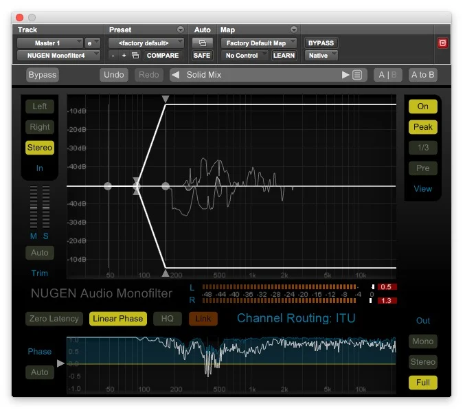This screenshot has height=417, width=465.
Task: Click the bottom triangle frequency marker near 200
Action: (165, 273)
